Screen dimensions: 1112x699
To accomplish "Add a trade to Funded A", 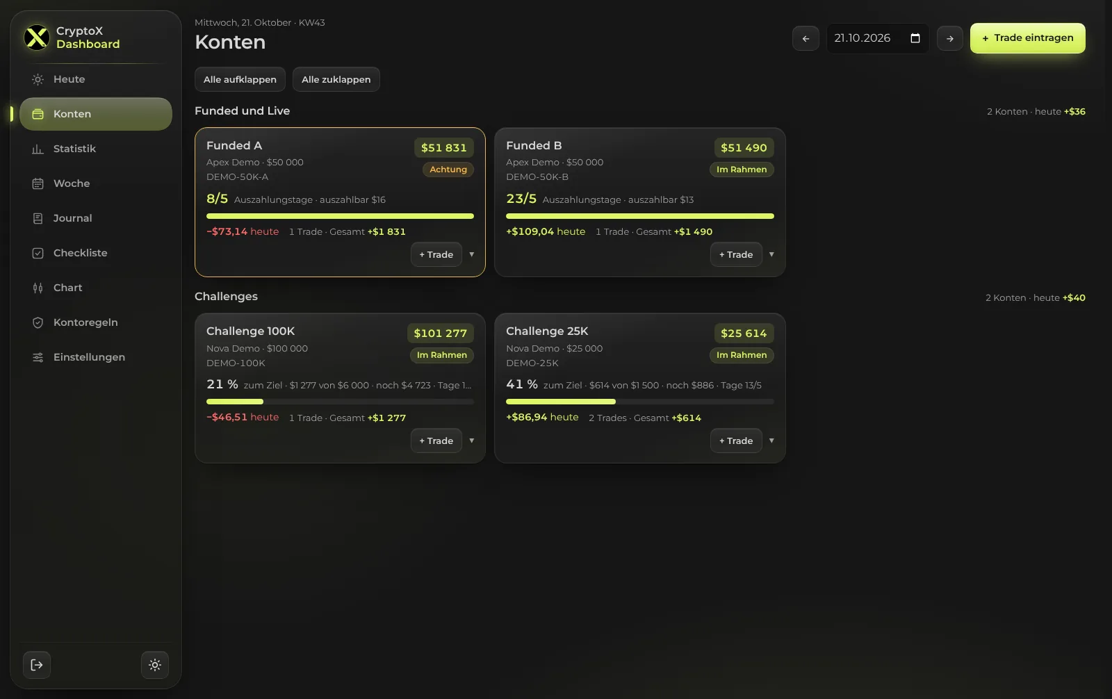I will tap(436, 254).
